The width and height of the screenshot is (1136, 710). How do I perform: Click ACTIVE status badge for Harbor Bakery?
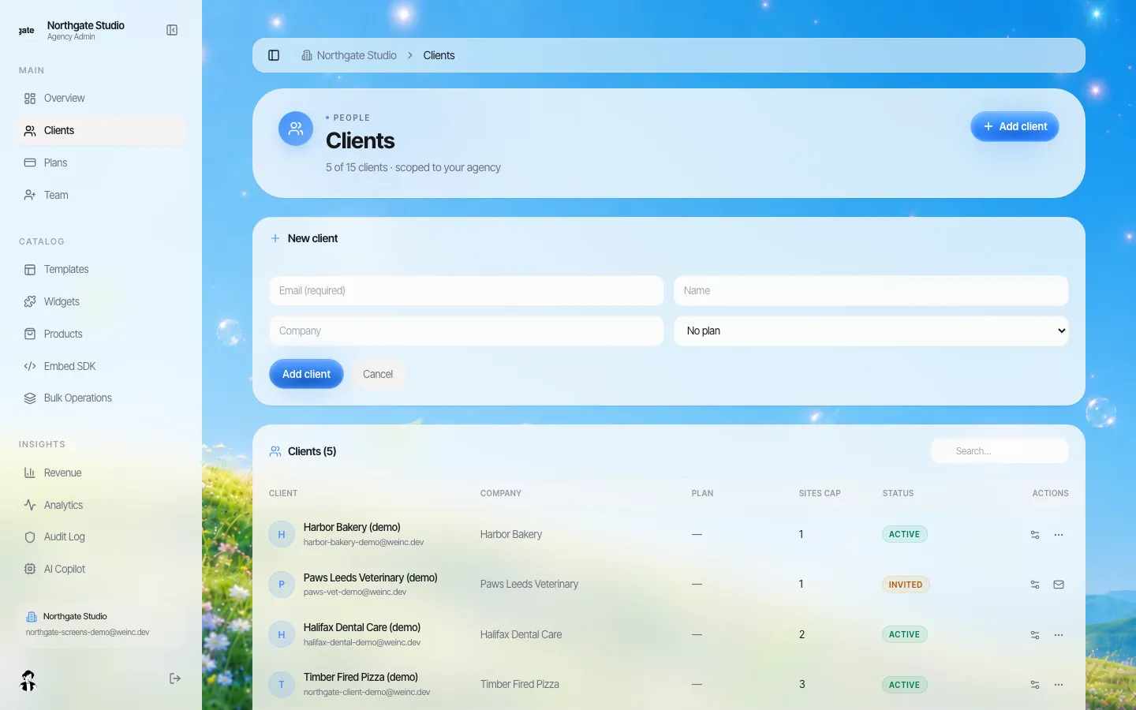coord(904,534)
